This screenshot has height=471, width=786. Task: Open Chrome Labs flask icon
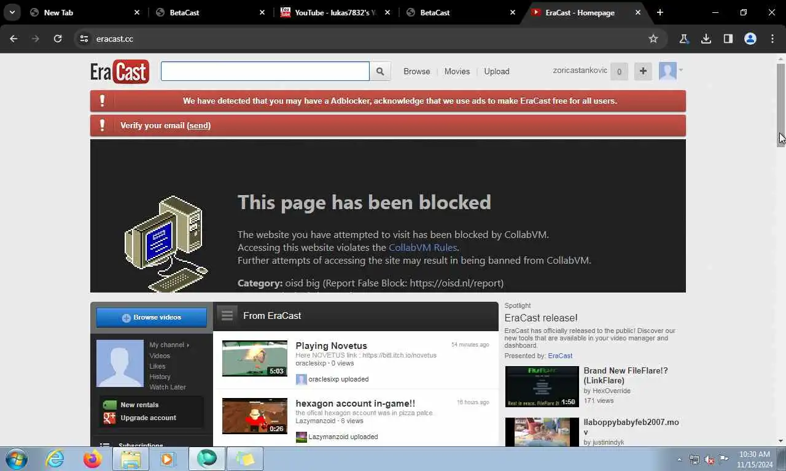click(683, 39)
